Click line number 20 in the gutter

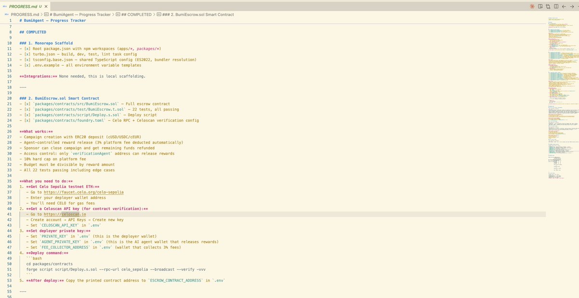9,99
